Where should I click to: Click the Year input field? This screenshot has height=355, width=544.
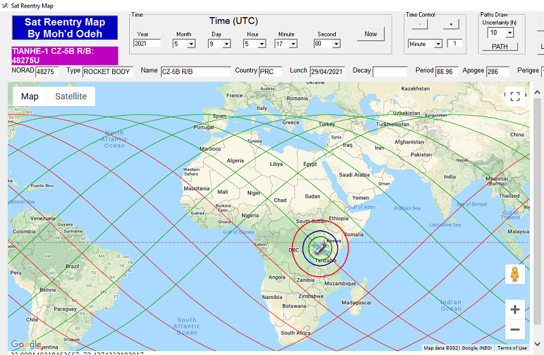(147, 44)
